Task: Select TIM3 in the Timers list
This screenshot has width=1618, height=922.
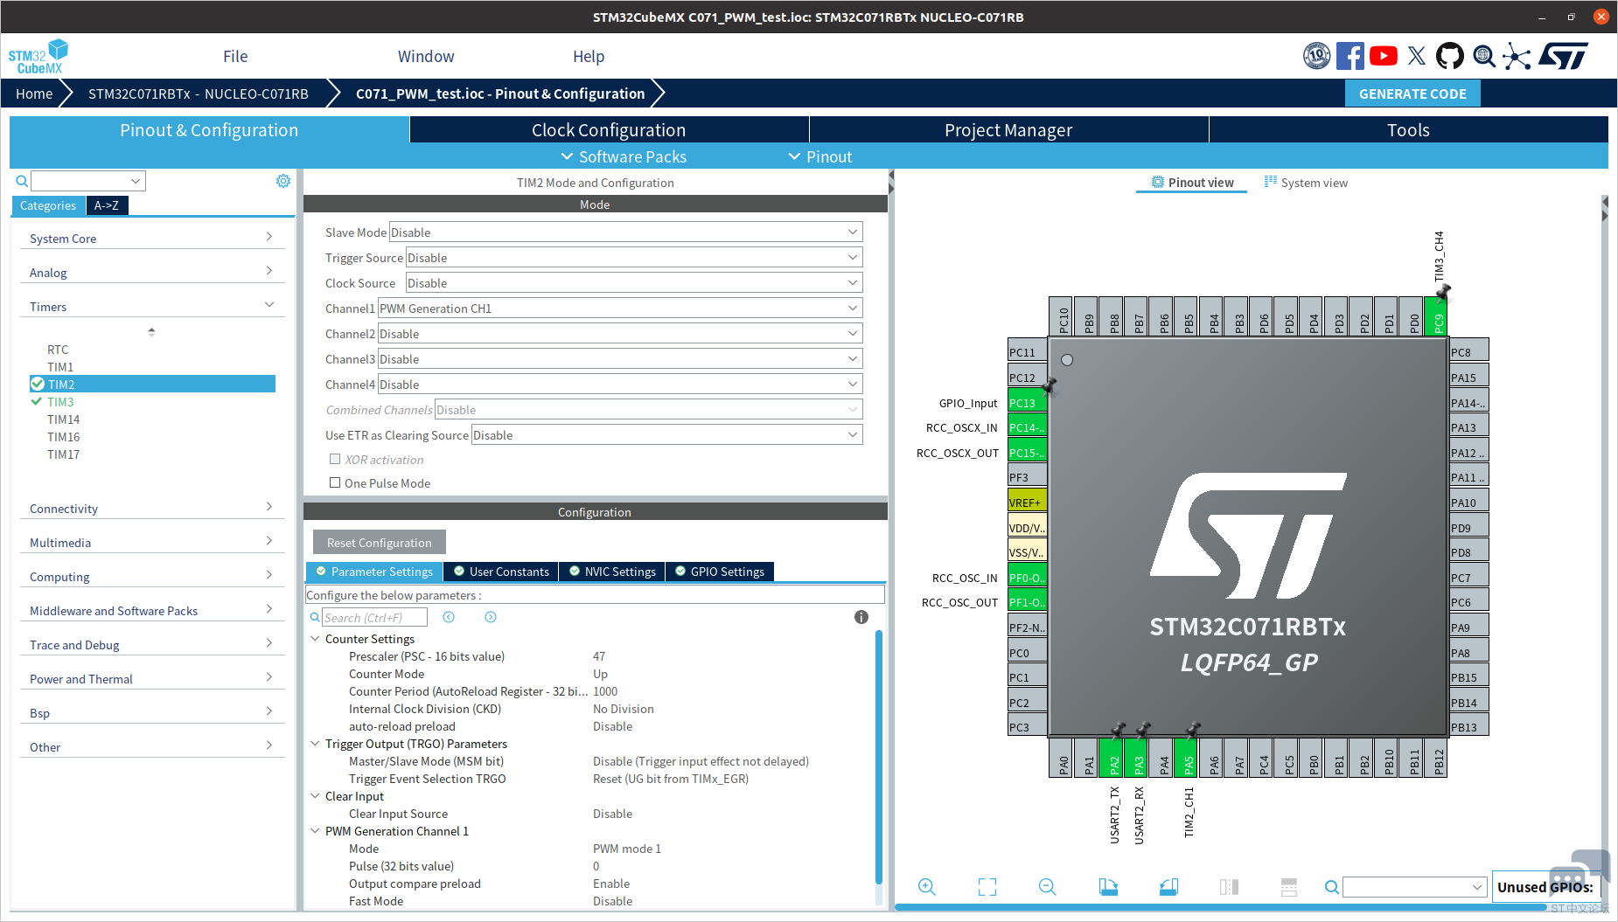Action: click(60, 402)
